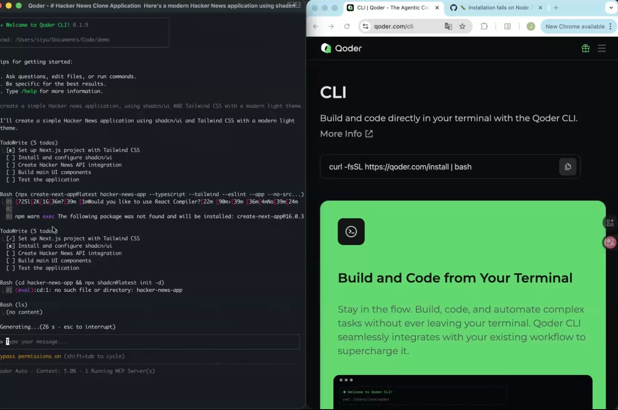
Task: Click the browser back arrow
Action: pos(316,26)
